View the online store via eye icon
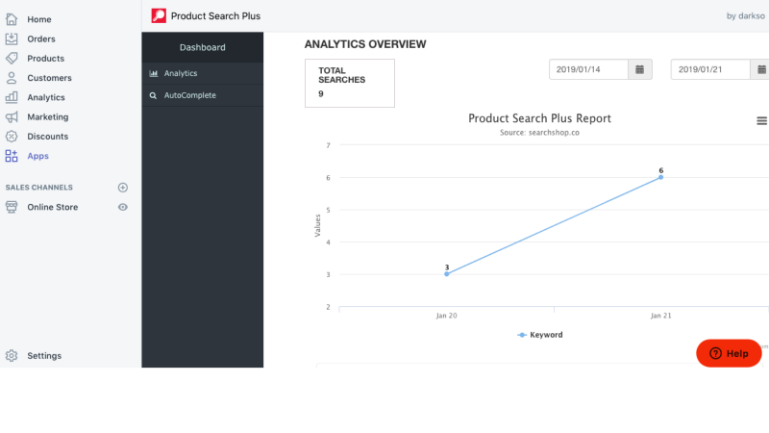Screen dimensions: 769x433 tap(123, 207)
